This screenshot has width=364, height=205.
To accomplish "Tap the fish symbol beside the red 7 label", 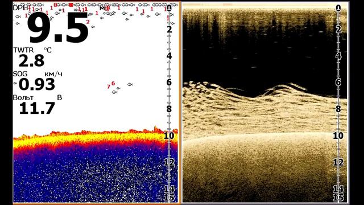I will point(114,92).
